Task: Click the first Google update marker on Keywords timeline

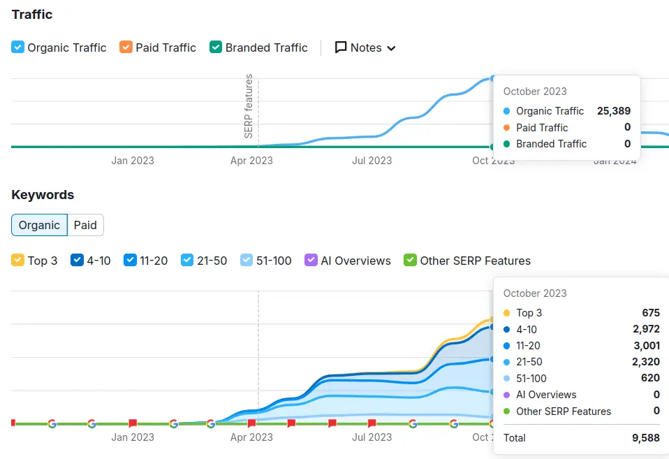Action: [52, 423]
